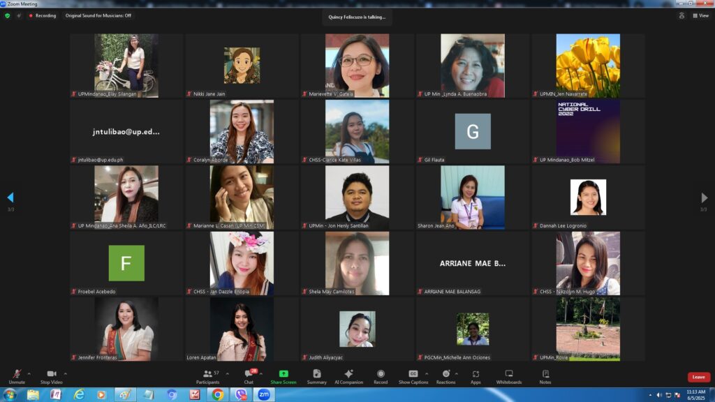The width and height of the screenshot is (715, 402).
Task: Open the meeting Summary
Action: 316,376
